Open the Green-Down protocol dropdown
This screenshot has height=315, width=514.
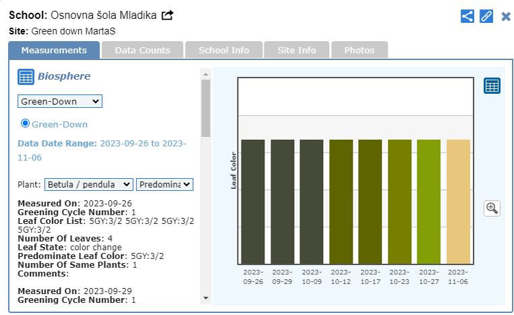(x=59, y=101)
